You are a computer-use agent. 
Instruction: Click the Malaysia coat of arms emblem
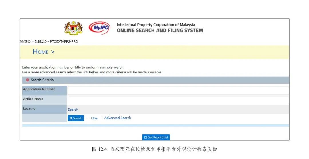pyautogui.click(x=74, y=29)
